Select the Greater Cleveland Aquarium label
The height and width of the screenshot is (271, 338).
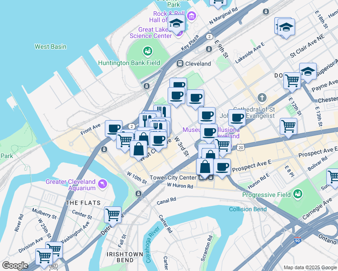click(x=70, y=185)
